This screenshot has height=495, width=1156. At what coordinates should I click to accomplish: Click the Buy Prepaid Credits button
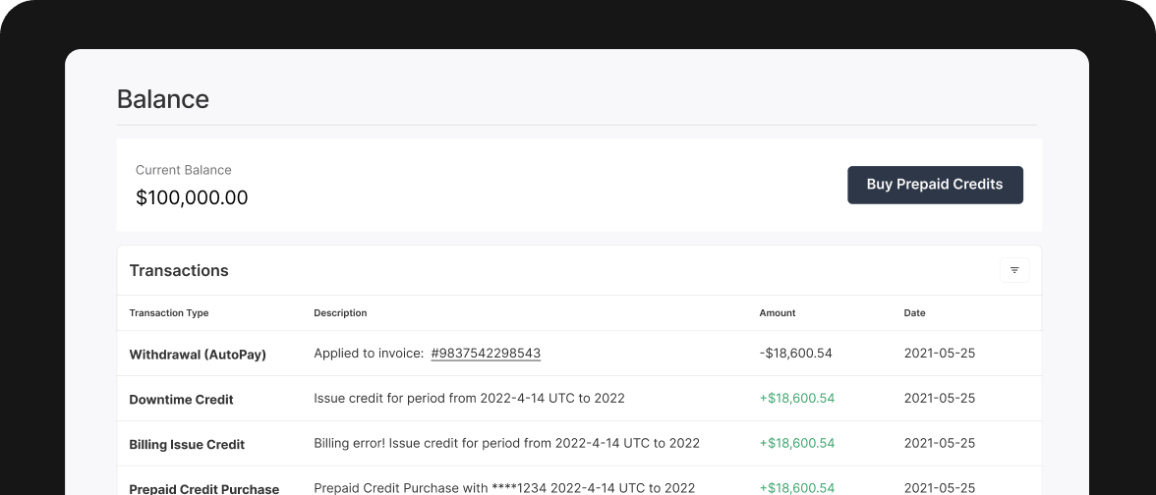click(935, 185)
